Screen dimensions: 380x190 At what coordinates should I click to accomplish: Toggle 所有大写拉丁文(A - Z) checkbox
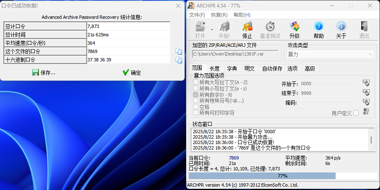[195, 82]
